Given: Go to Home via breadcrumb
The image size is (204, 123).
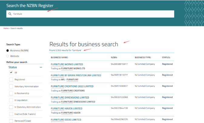Looking at the screenshot, I should coord(6,28).
